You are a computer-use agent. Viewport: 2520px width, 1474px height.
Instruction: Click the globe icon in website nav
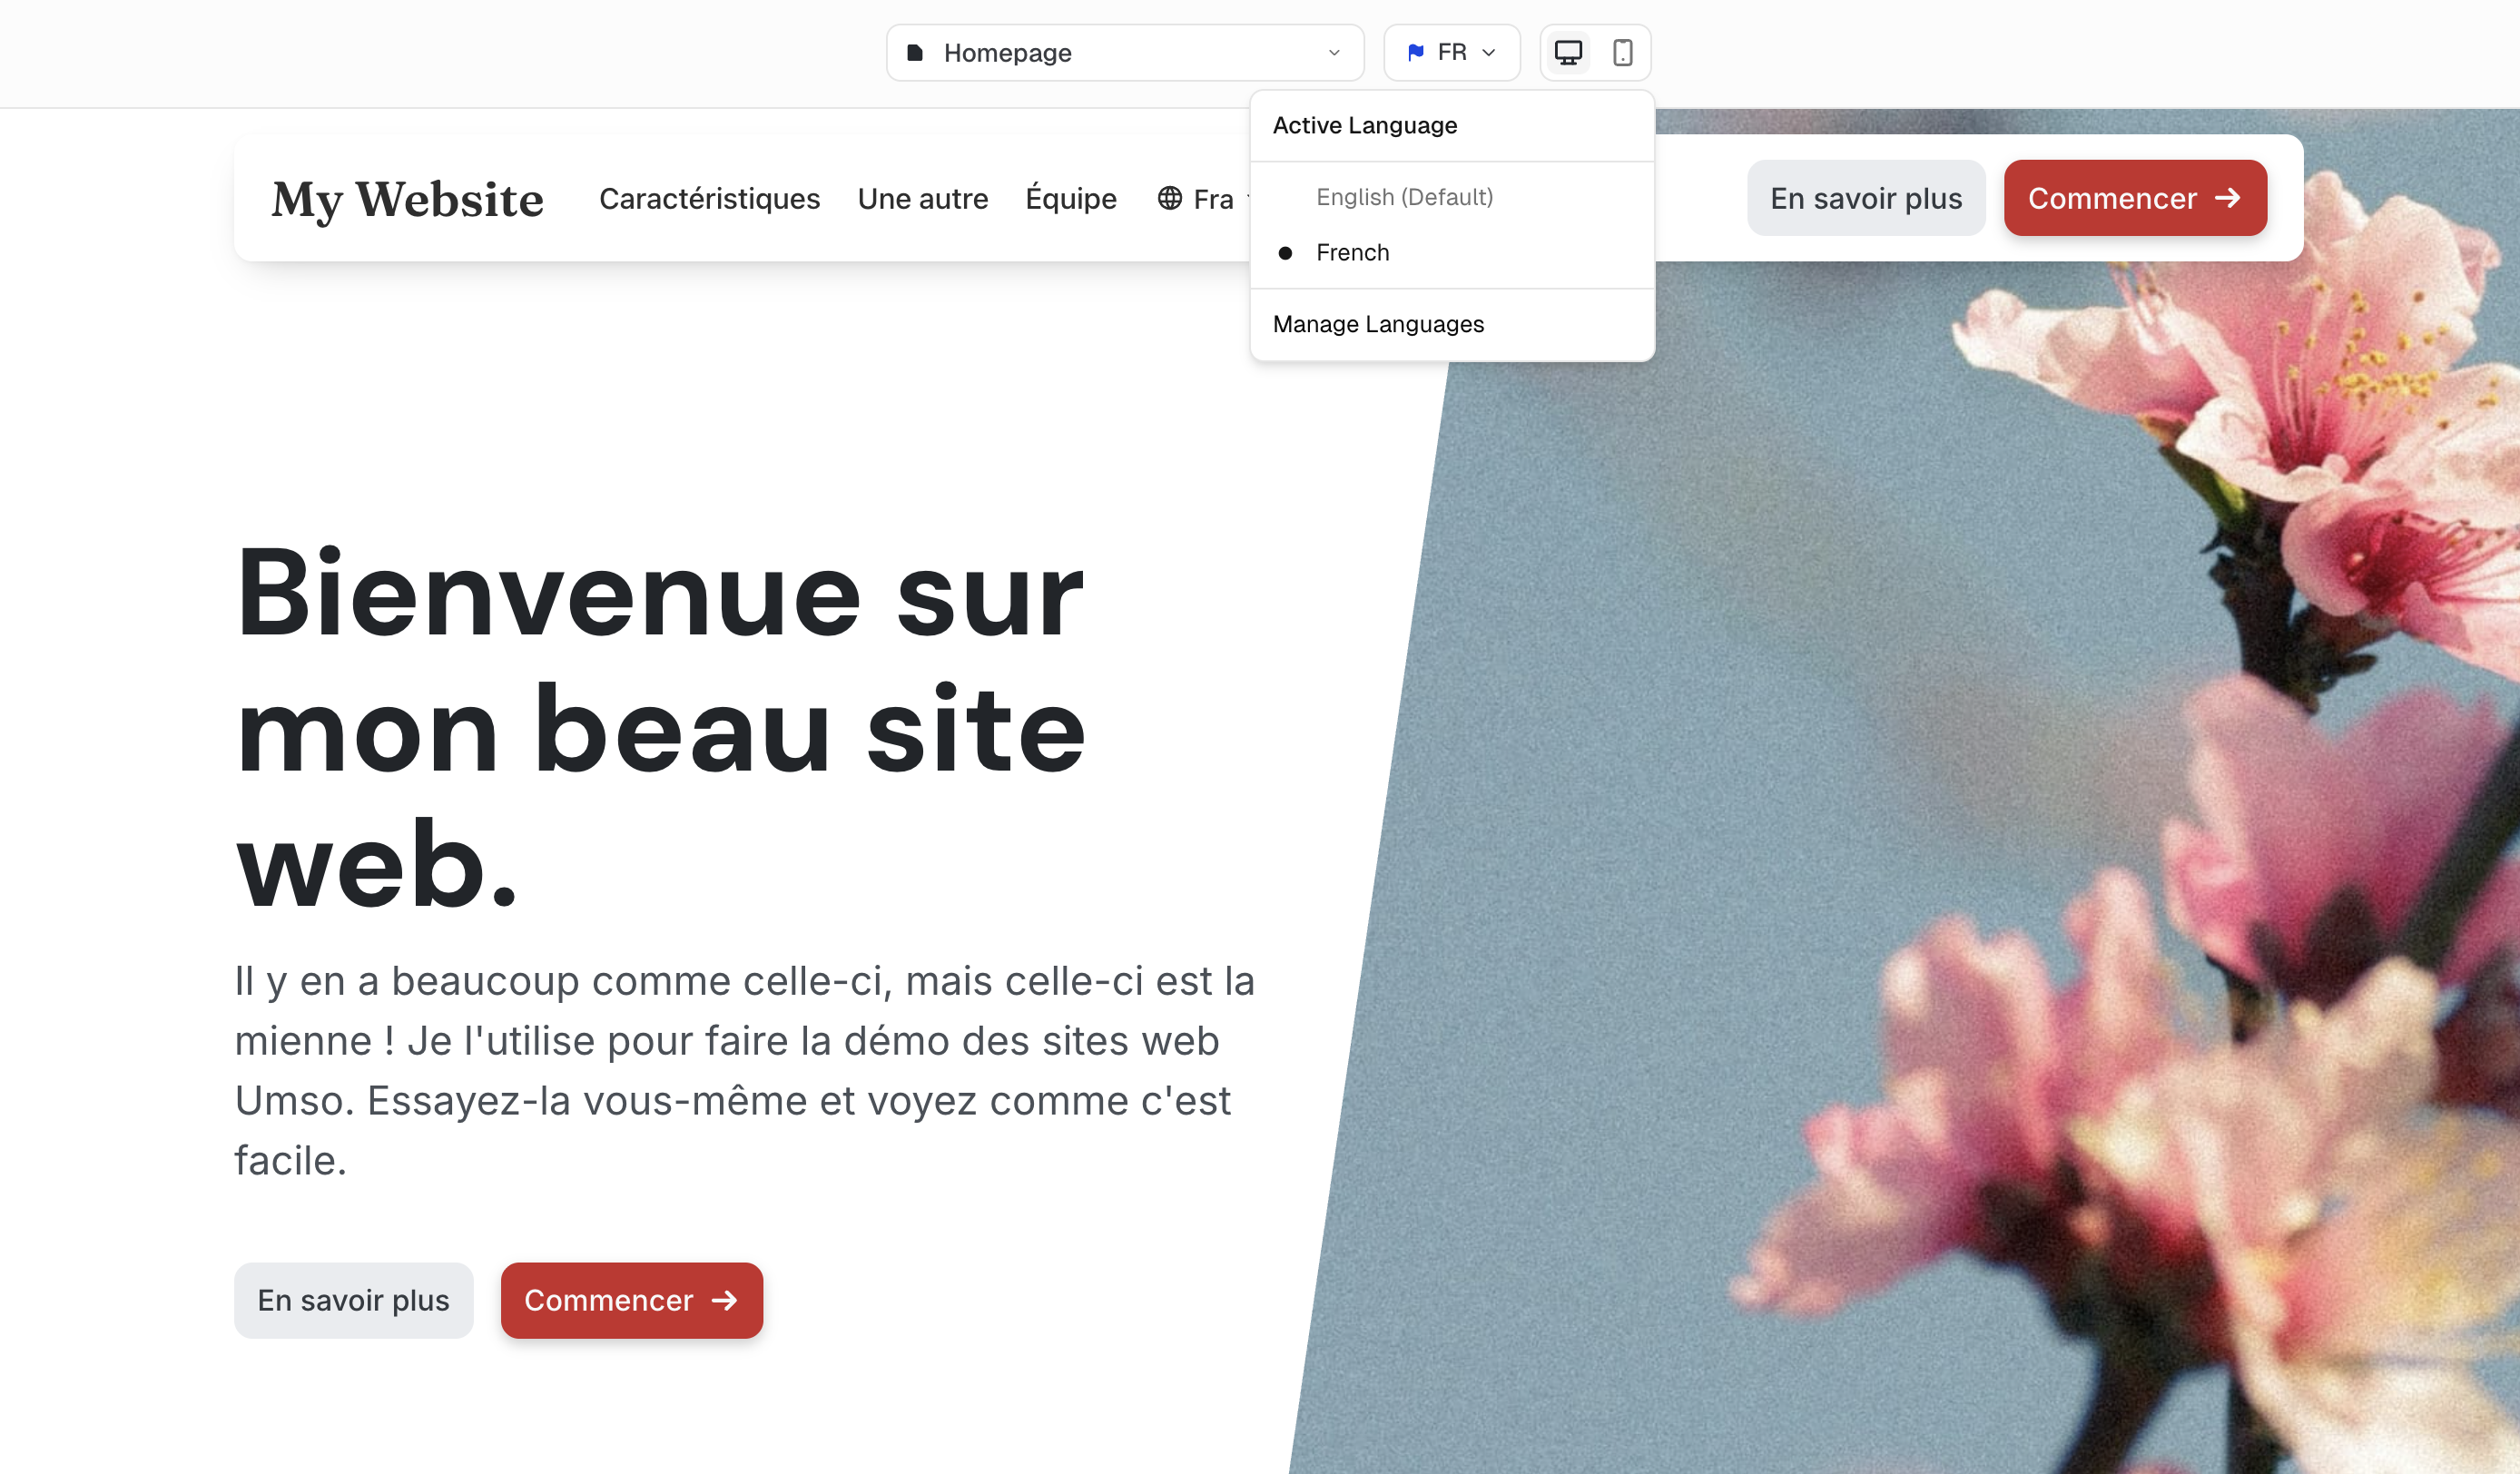(1169, 198)
